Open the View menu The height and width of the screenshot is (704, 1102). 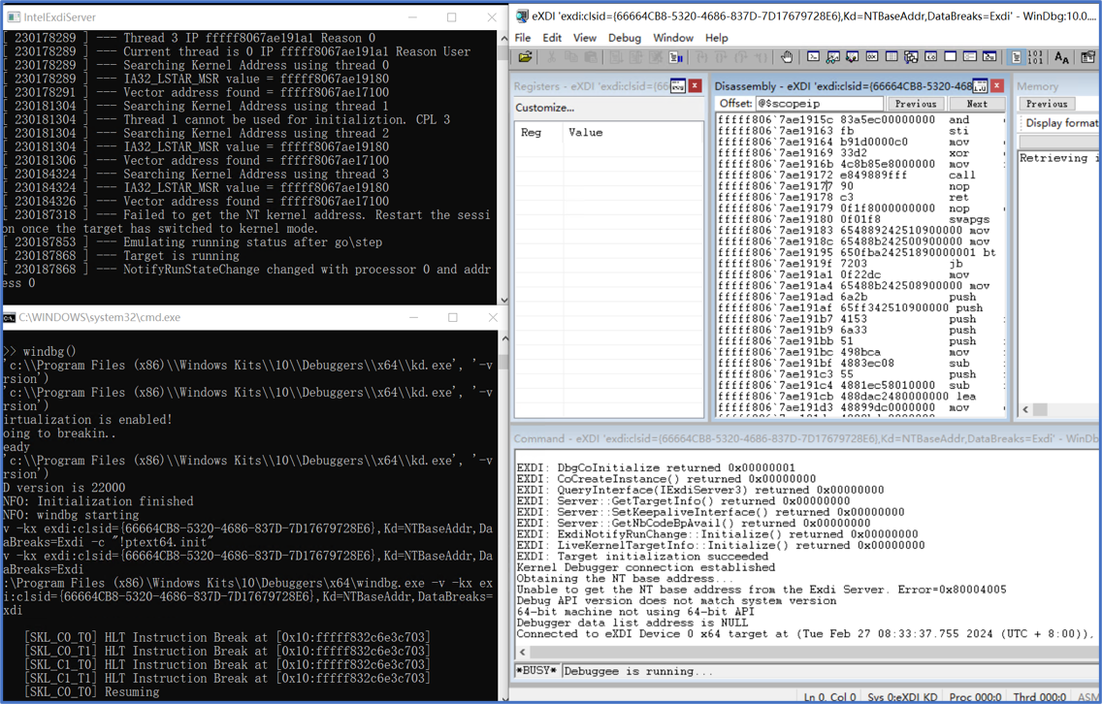point(584,38)
